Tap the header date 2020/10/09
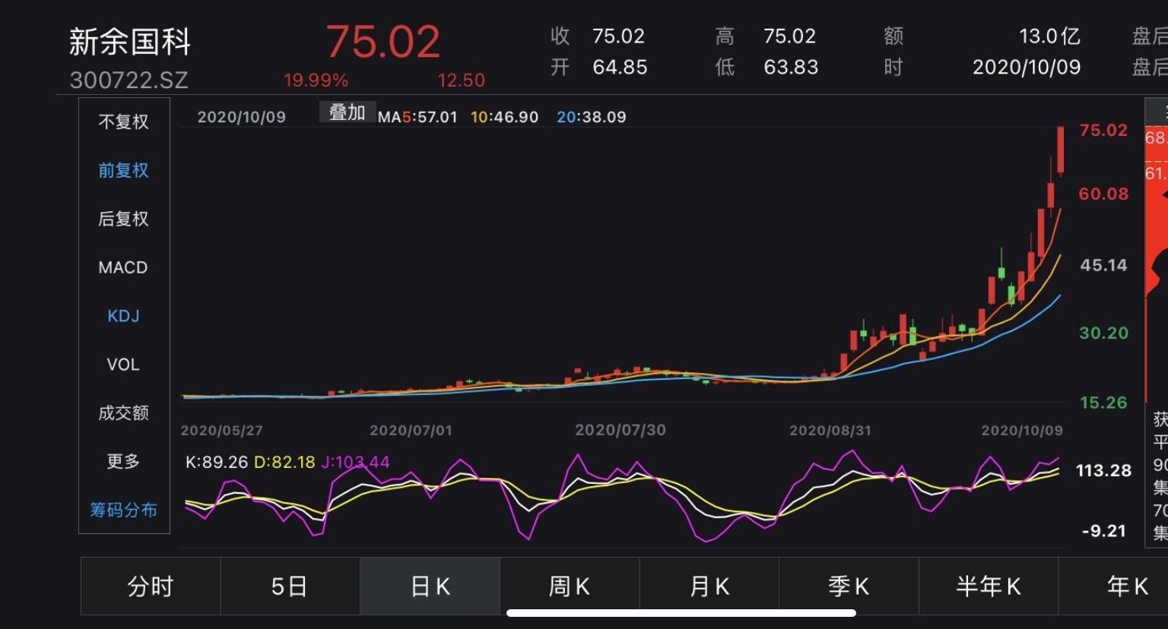 (1027, 67)
